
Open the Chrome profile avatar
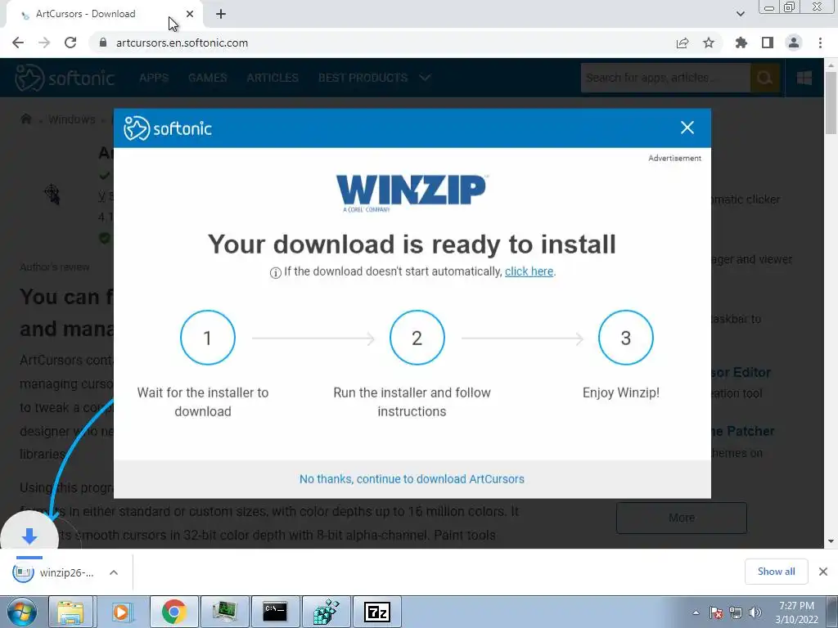coord(794,43)
